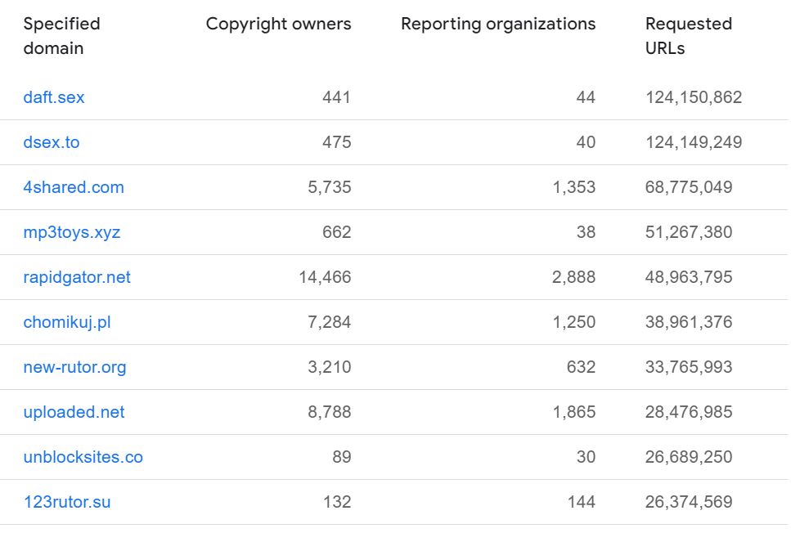
Task: Open the daft.sex domain link
Action: 53,96
